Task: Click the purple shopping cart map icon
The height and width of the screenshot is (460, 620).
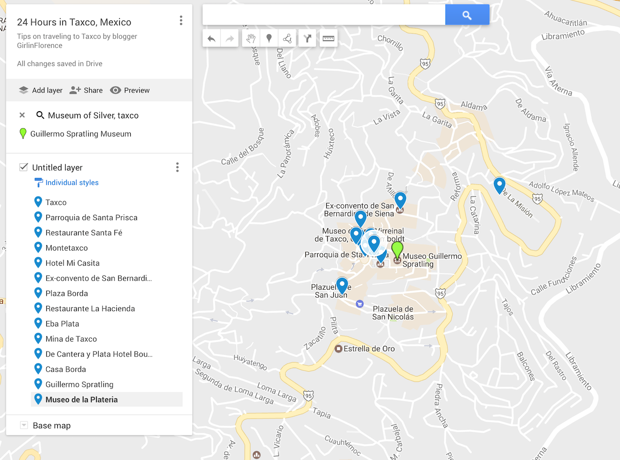Action: coord(360,303)
